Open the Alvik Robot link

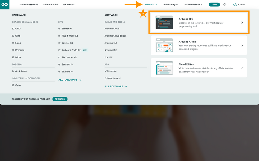click(21, 71)
